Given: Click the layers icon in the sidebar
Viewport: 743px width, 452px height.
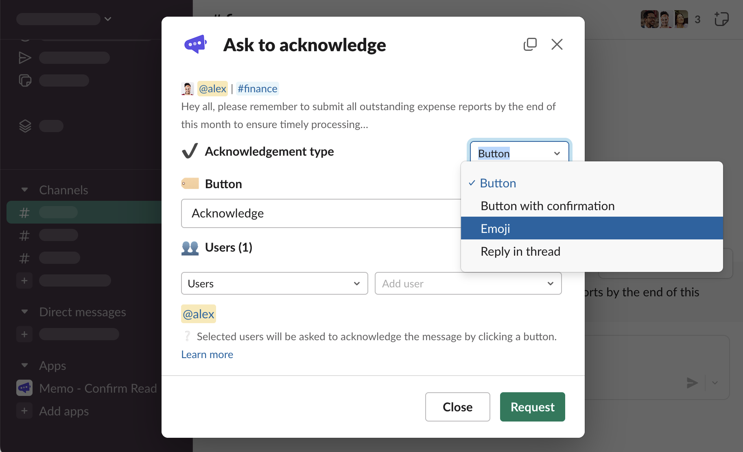Looking at the screenshot, I should click(25, 126).
